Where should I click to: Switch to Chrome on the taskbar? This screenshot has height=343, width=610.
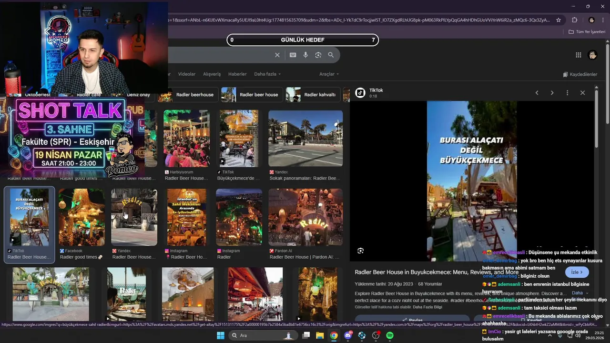pyautogui.click(x=334, y=335)
